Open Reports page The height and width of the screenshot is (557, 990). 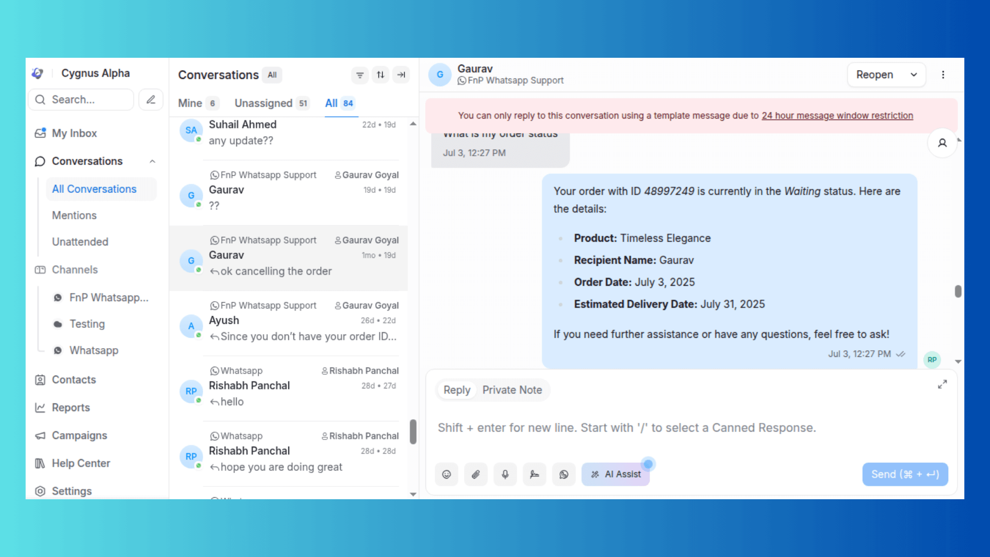coord(71,407)
